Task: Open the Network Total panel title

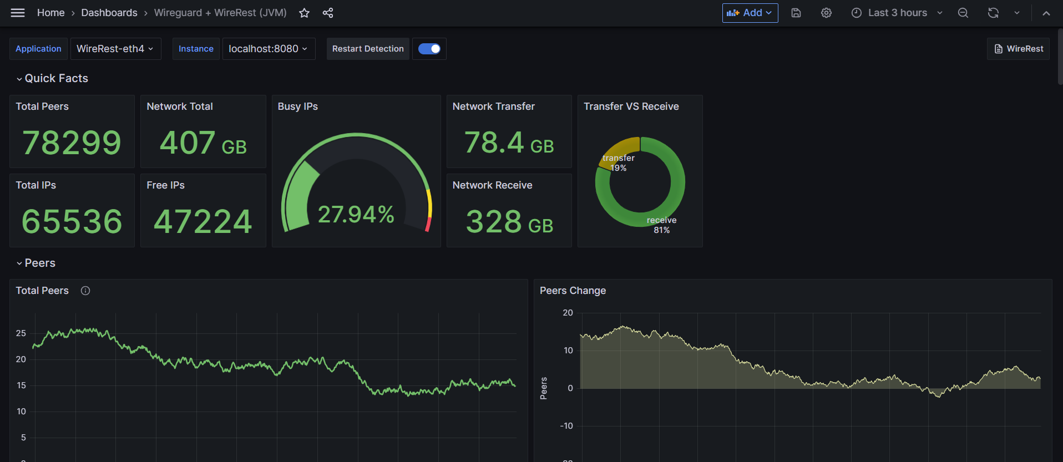Action: (x=180, y=106)
